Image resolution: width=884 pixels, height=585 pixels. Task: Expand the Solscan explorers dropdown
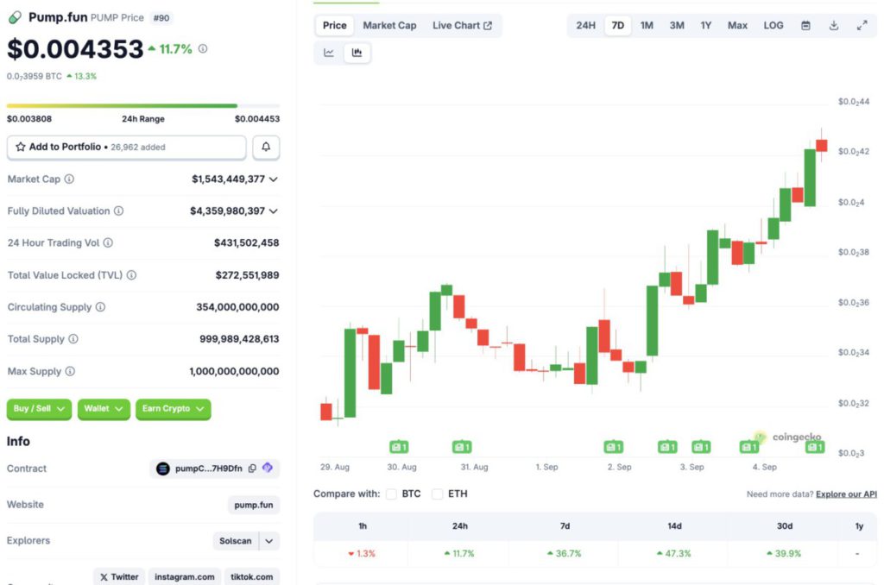click(x=268, y=540)
